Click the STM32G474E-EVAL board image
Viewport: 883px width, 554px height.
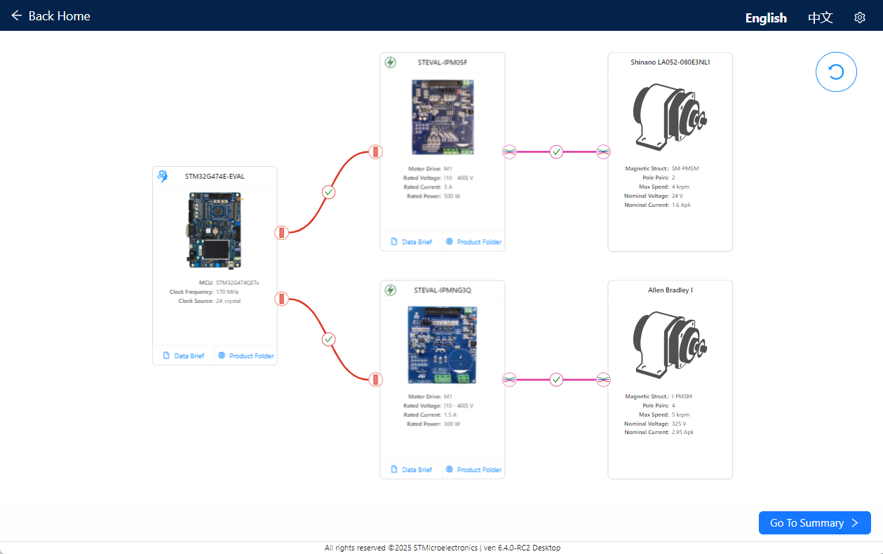tap(215, 231)
